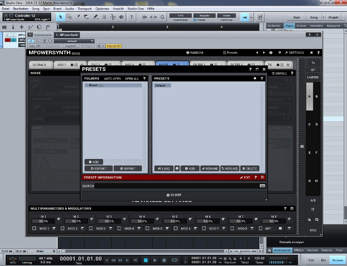The height and width of the screenshot is (266, 347).
Task: Enable the MOD 3 checkbox
Action: pyautogui.click(x=91, y=228)
